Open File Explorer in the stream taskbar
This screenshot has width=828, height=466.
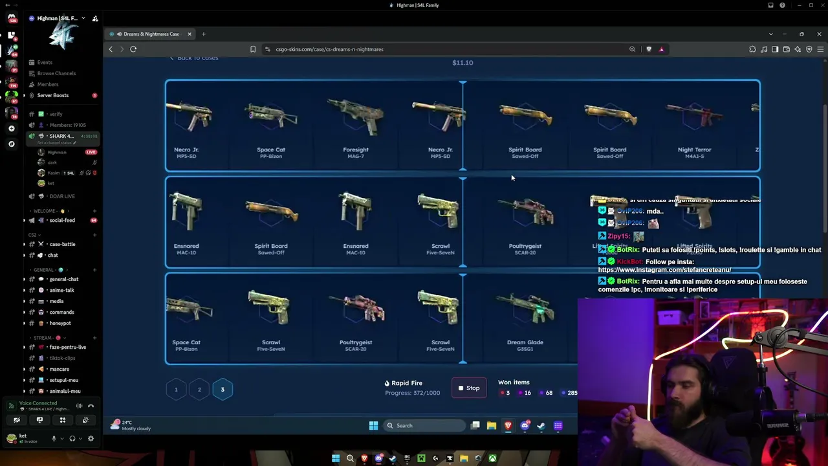492,425
